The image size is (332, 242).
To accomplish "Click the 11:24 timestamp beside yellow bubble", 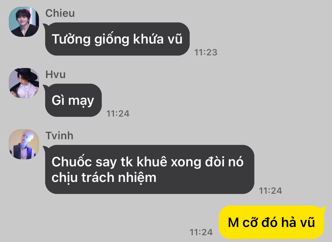I will (201, 232).
